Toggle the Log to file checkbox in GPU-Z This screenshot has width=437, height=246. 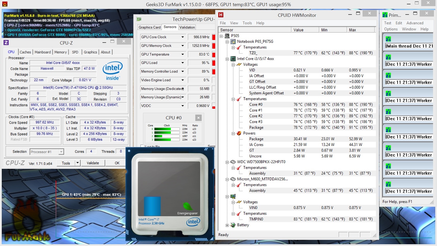(142, 146)
